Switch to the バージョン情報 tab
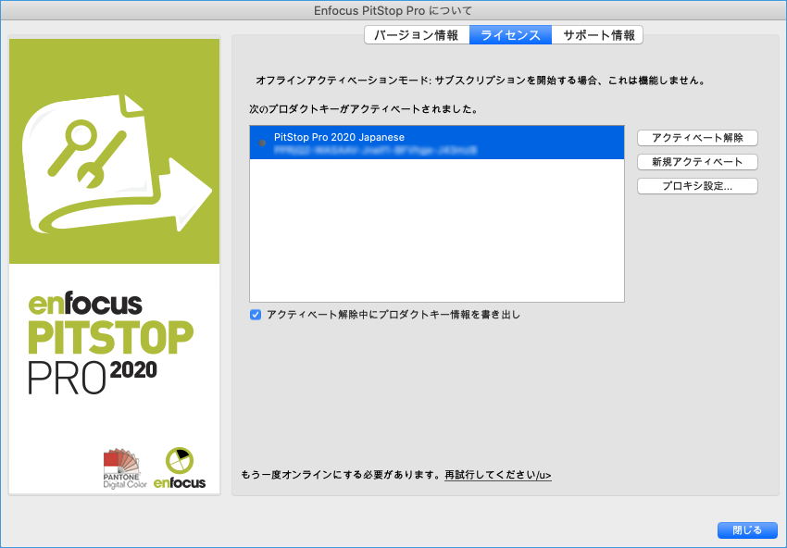Screen dimensions: 787x548 (417, 35)
